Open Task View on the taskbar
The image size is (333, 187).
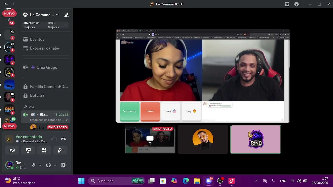(151, 181)
